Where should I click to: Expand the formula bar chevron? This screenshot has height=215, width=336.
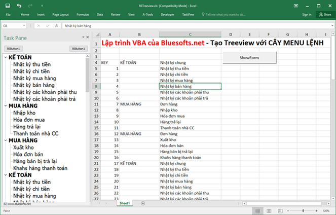point(332,25)
